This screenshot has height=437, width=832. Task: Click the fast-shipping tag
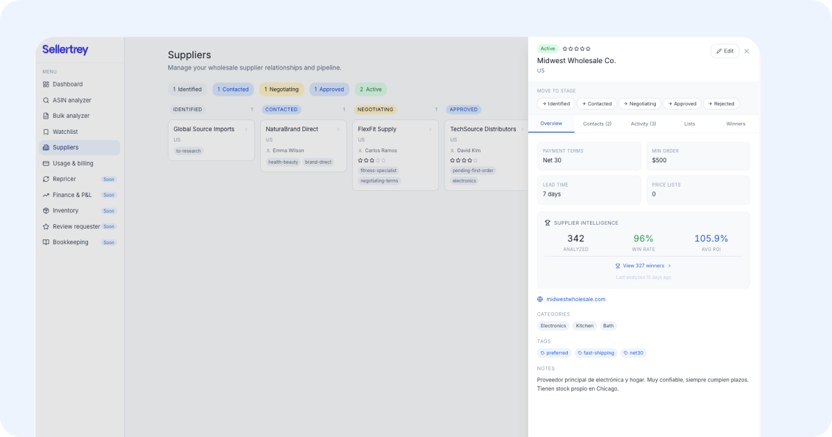[x=596, y=352]
